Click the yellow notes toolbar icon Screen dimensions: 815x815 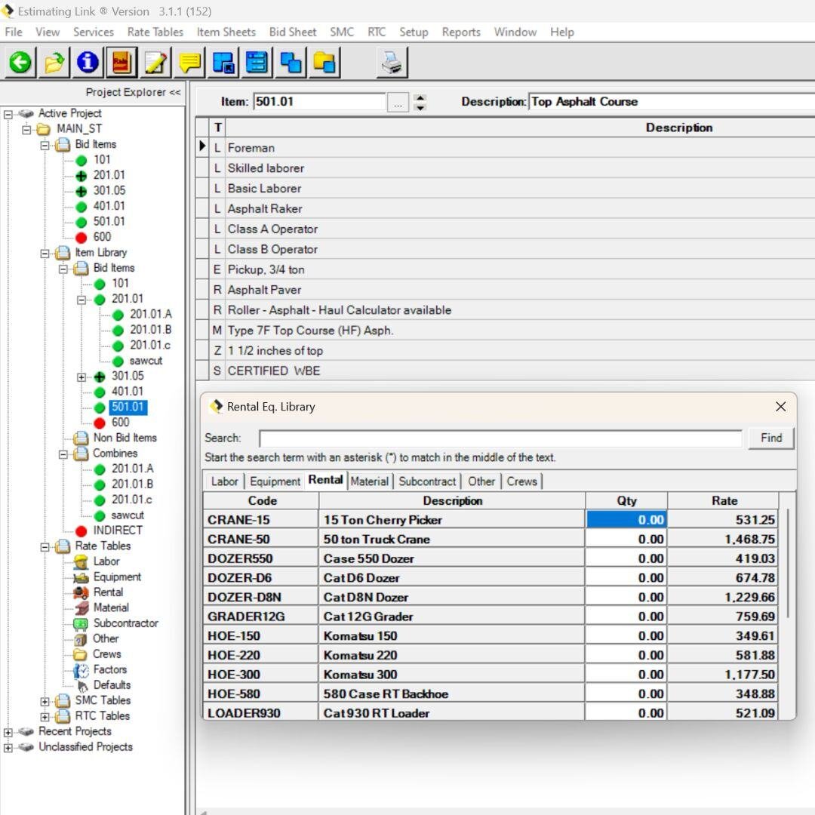point(189,63)
